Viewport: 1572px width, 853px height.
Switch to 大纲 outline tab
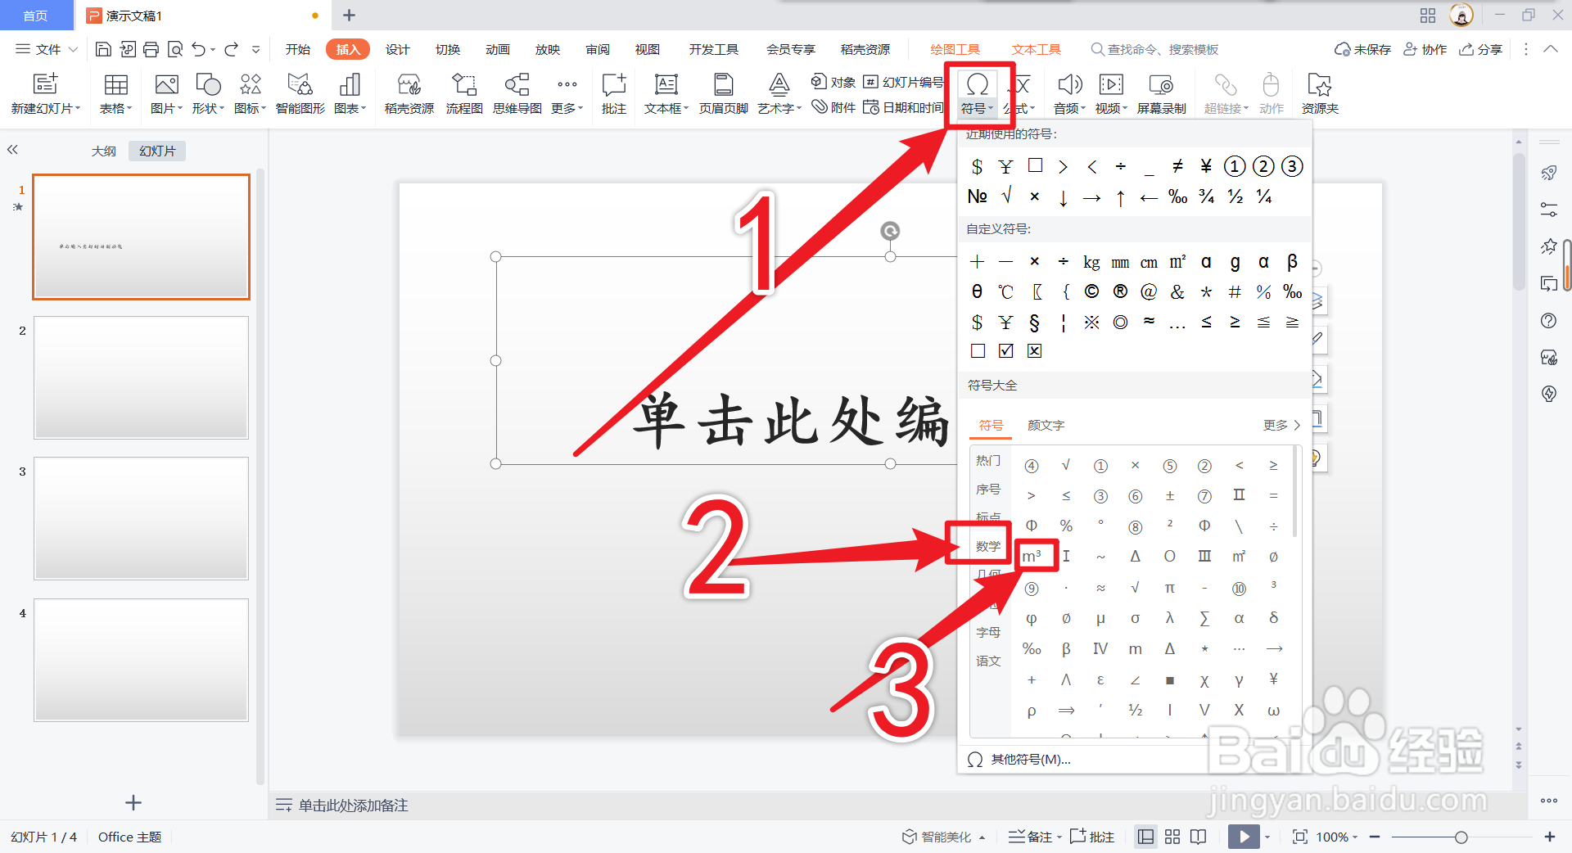103,151
